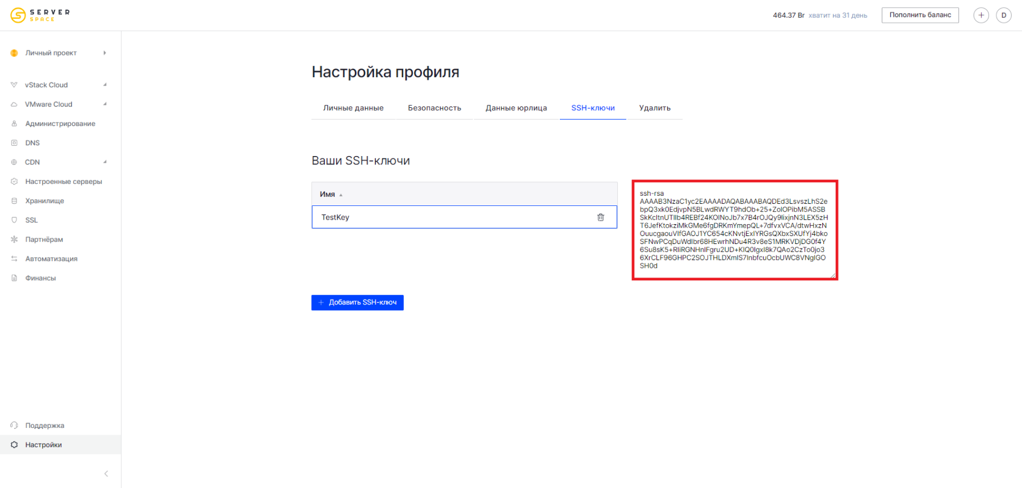Select the SSH-ключи tab
This screenshot has height=488, width=1022.
pyautogui.click(x=593, y=108)
